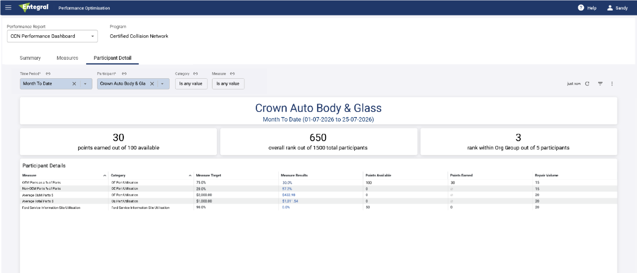Image resolution: width=637 pixels, height=273 pixels.
Task: Click the Points Available column header
Action: [x=378, y=175]
